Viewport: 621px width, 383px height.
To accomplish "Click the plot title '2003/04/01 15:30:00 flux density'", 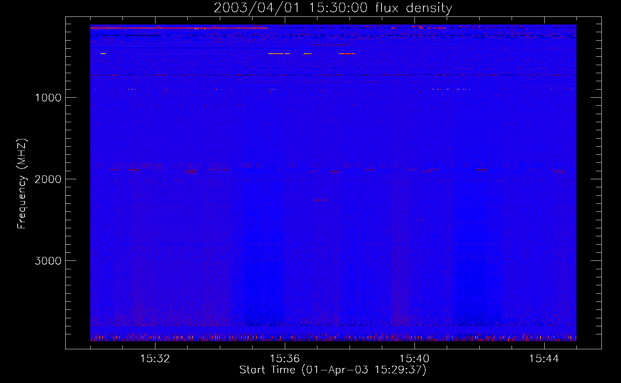I will (x=333, y=8).
